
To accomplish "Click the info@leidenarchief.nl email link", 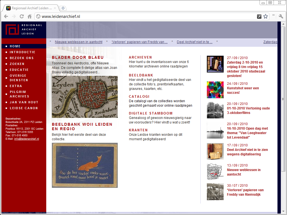I will 27,139.
